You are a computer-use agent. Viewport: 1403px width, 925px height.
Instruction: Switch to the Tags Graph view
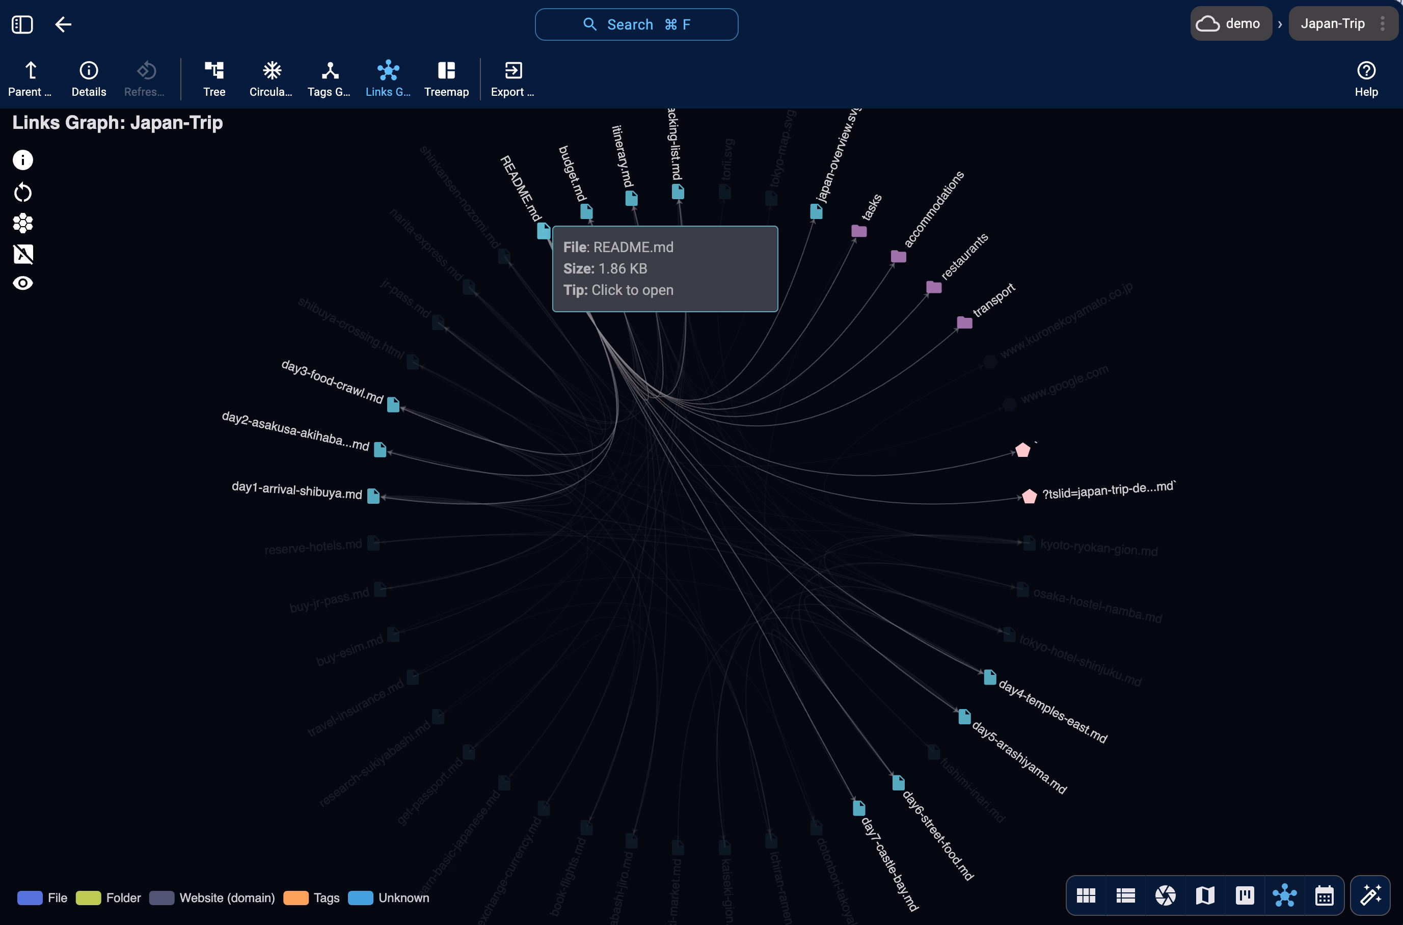pyautogui.click(x=329, y=78)
